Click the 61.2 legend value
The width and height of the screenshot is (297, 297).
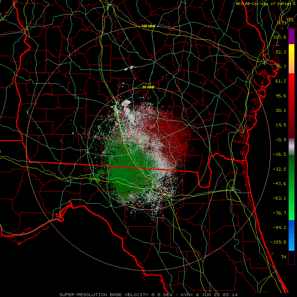pyautogui.click(x=281, y=81)
